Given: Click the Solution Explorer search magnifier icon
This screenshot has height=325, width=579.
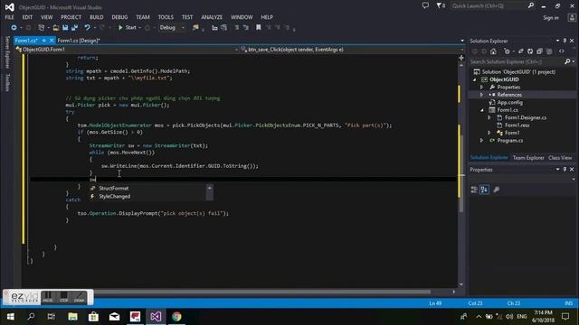Looking at the screenshot, I should [567, 61].
